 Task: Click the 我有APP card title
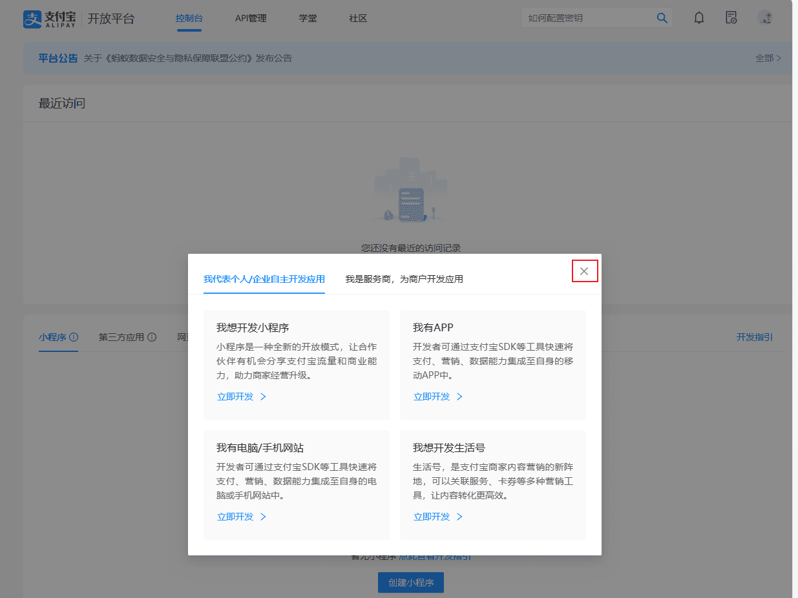point(433,327)
